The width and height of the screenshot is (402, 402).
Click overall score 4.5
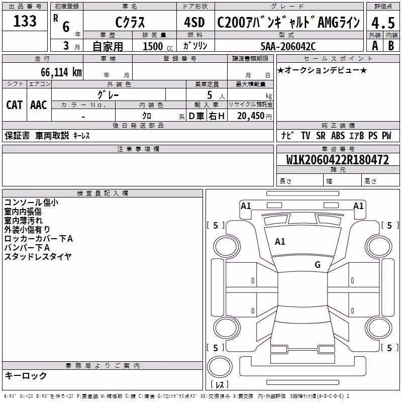coord(383,23)
